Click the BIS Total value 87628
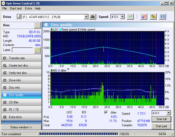Screen dimensions: 175x137 (x=83, y=125)
